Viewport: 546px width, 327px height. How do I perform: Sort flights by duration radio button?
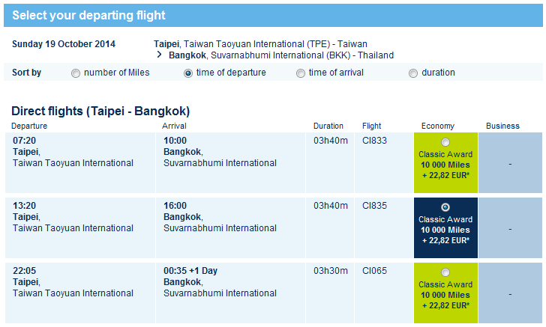click(413, 73)
